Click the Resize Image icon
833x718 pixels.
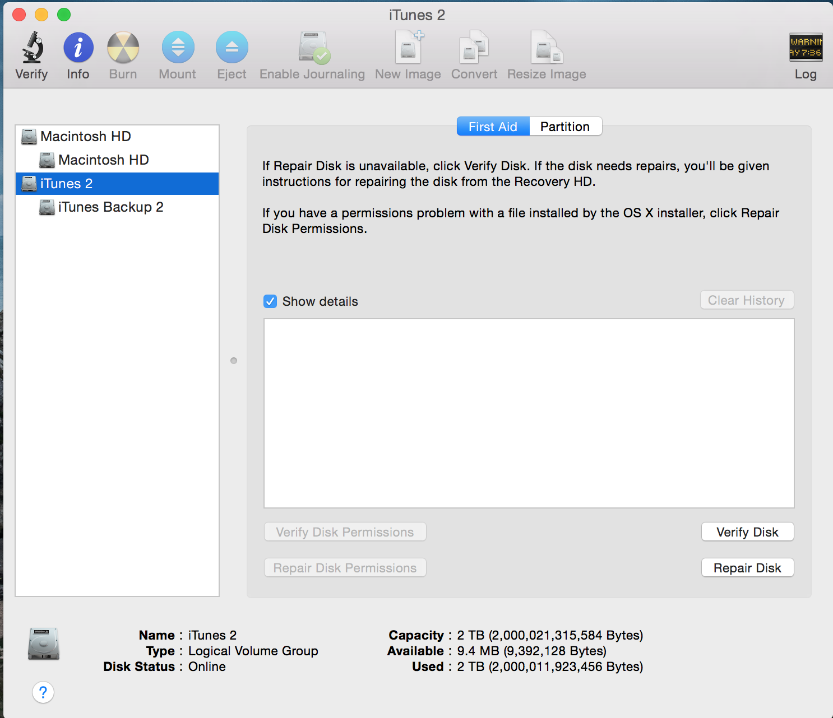[547, 47]
